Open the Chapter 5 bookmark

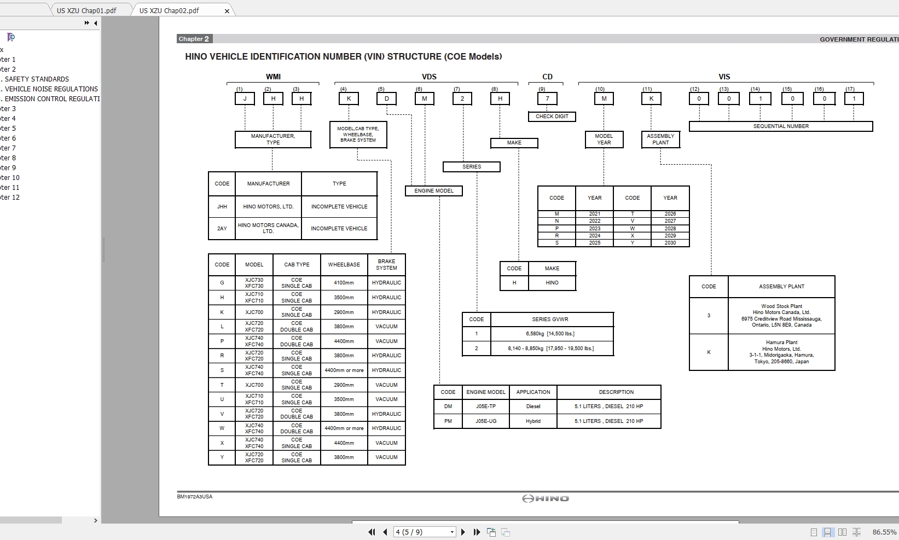click(x=8, y=129)
